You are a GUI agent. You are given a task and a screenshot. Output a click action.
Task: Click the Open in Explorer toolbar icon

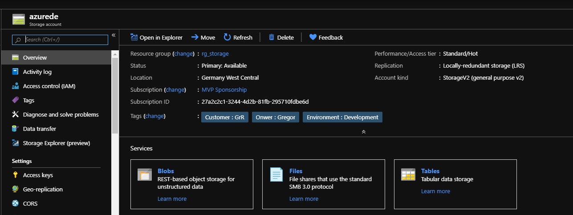click(x=134, y=37)
